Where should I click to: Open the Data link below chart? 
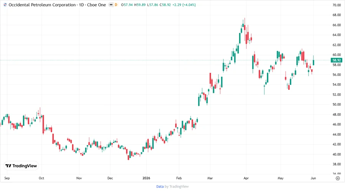(160, 187)
